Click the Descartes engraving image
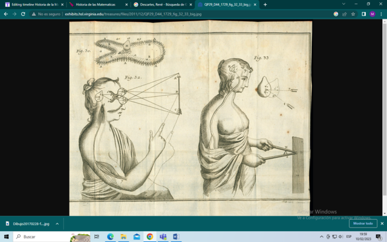The width and height of the screenshot is (387, 242). click(x=190, y=118)
